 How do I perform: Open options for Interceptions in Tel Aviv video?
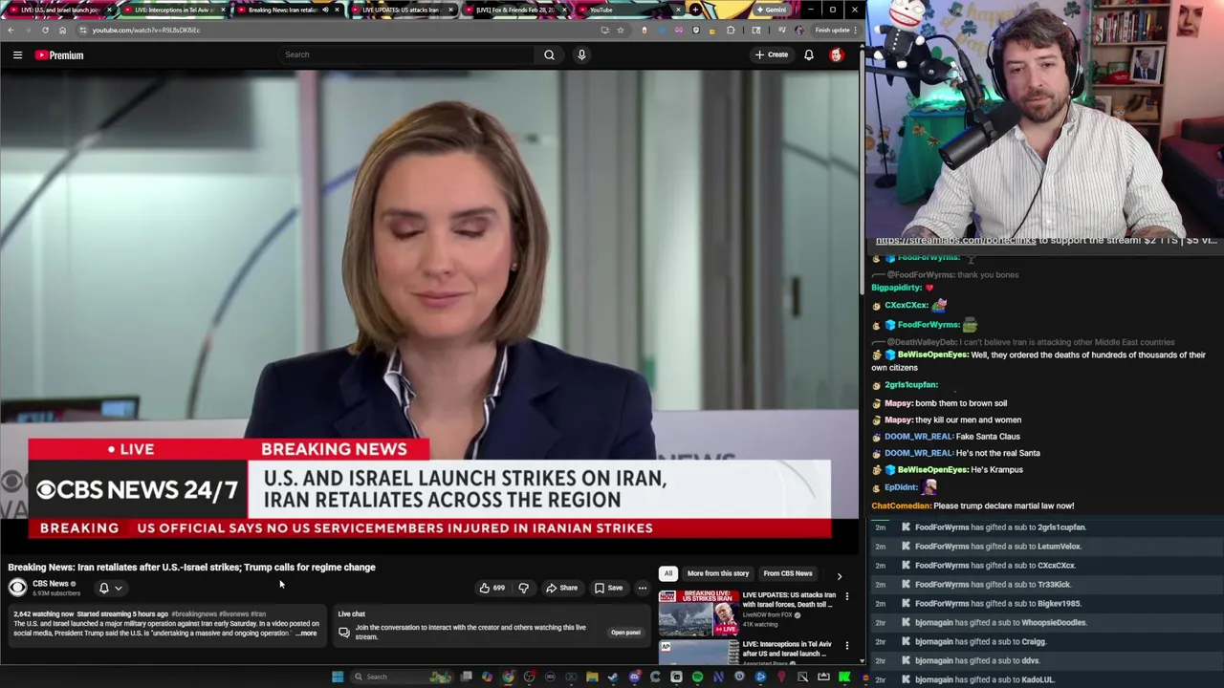846,646
